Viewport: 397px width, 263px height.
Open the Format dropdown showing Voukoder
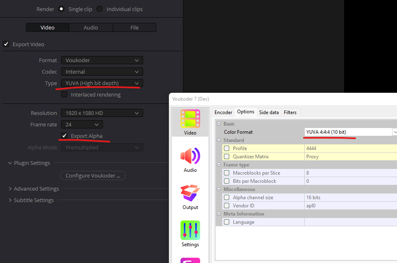(x=102, y=60)
